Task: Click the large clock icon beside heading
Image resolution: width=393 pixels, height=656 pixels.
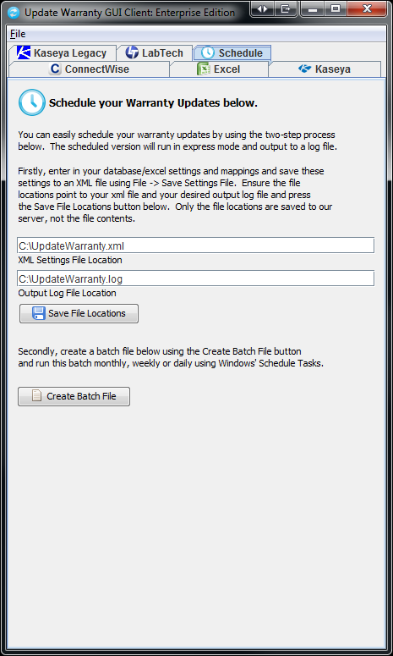Action: [32, 102]
